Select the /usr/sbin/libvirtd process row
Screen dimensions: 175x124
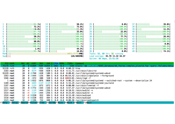coord(87,71)
